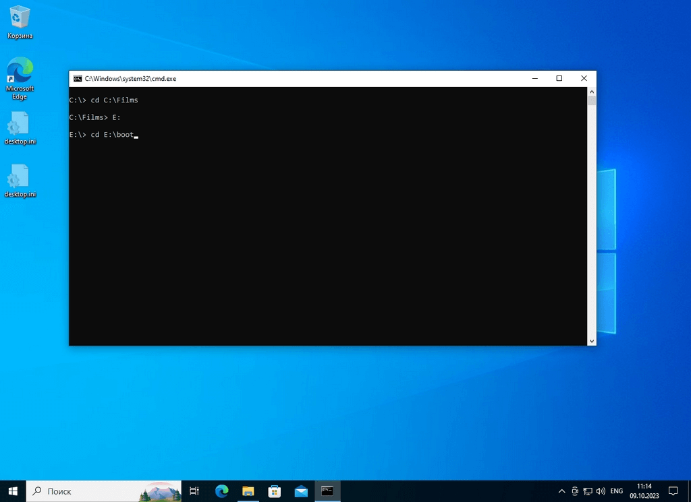Viewport: 691px width, 502px height.
Task: Open the Mail app from the taskbar
Action: pos(301,491)
